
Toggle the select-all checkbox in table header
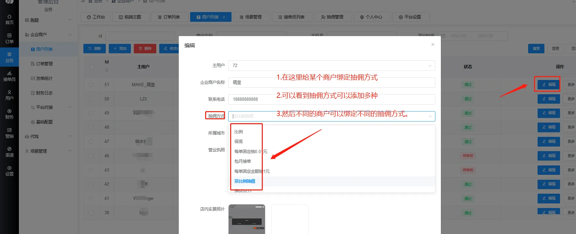click(x=91, y=67)
